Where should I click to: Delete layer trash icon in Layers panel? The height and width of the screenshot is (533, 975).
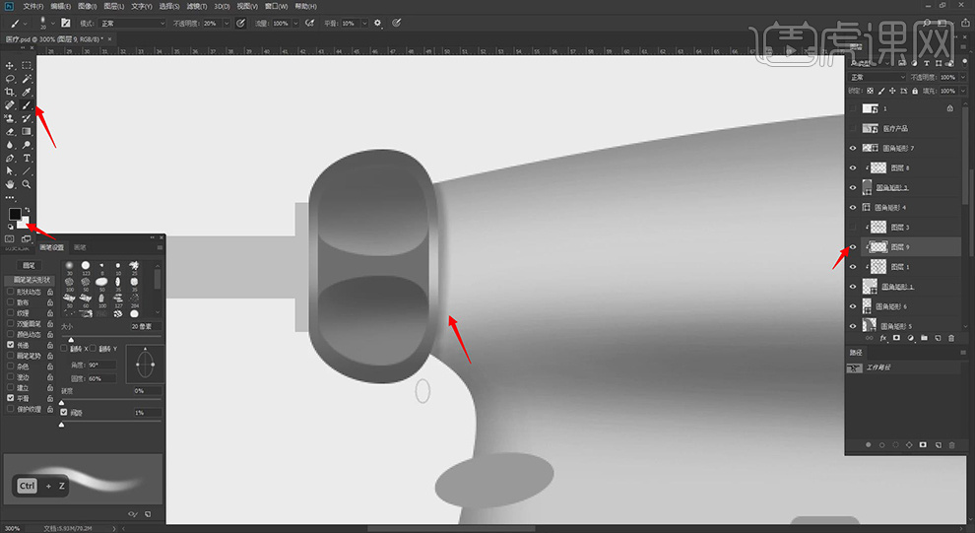coord(951,338)
